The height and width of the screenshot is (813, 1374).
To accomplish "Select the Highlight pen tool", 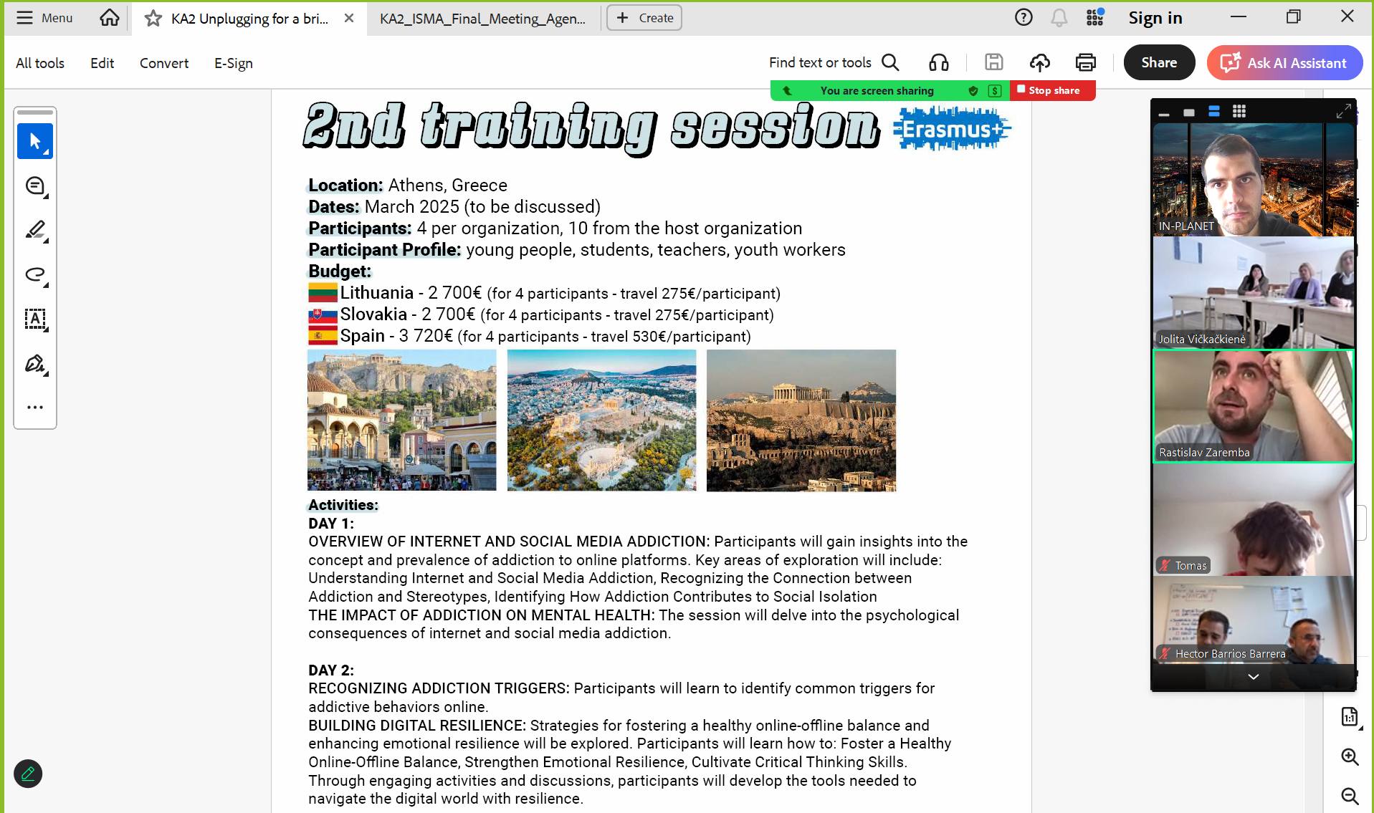I will (x=34, y=230).
